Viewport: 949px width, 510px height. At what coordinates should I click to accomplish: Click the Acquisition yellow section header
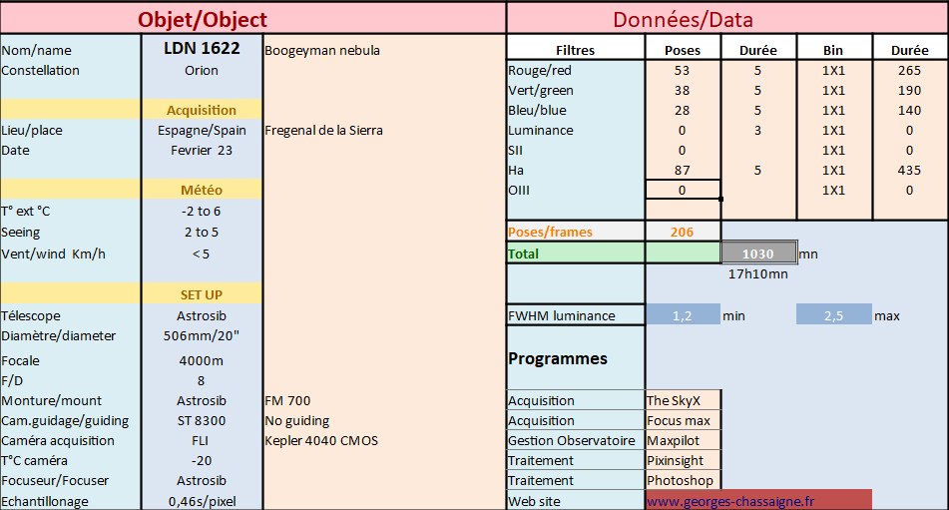click(x=202, y=110)
